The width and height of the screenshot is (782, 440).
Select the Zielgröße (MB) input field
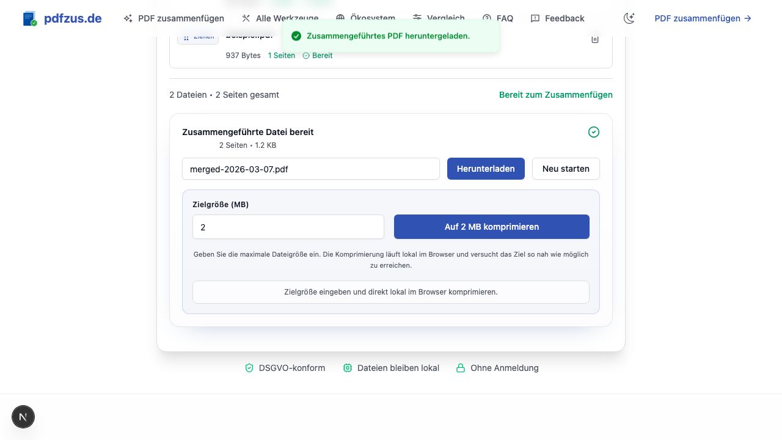click(288, 227)
